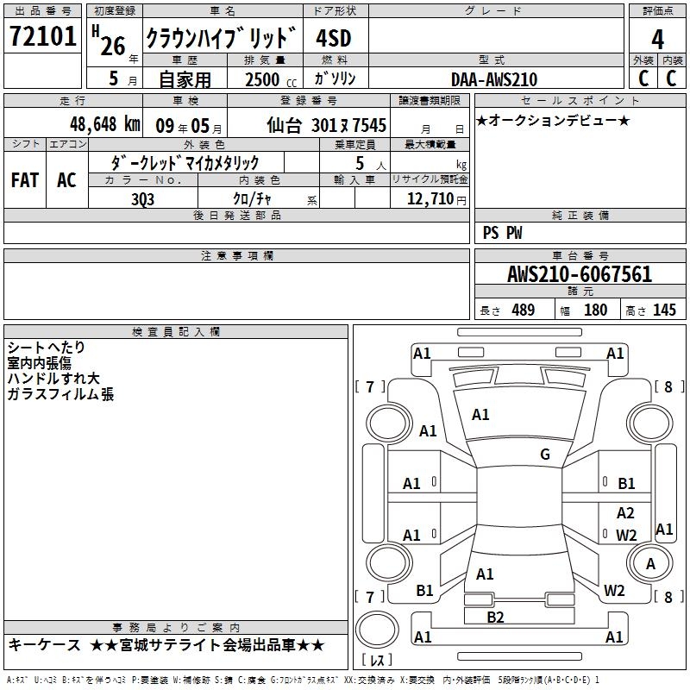Click the レス label below spare tire

pos(377,660)
